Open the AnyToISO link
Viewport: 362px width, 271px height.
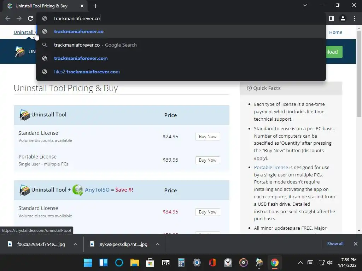tap(97, 189)
